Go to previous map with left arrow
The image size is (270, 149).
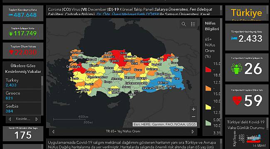[x=53, y=132]
